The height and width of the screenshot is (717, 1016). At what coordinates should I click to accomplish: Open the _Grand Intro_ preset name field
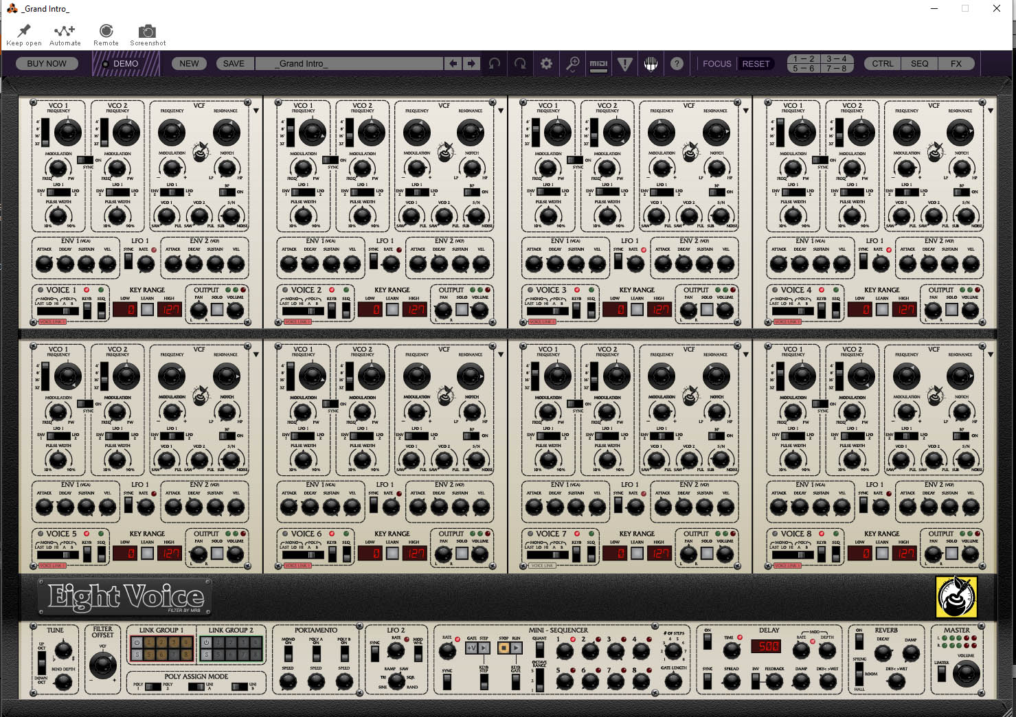click(x=349, y=64)
